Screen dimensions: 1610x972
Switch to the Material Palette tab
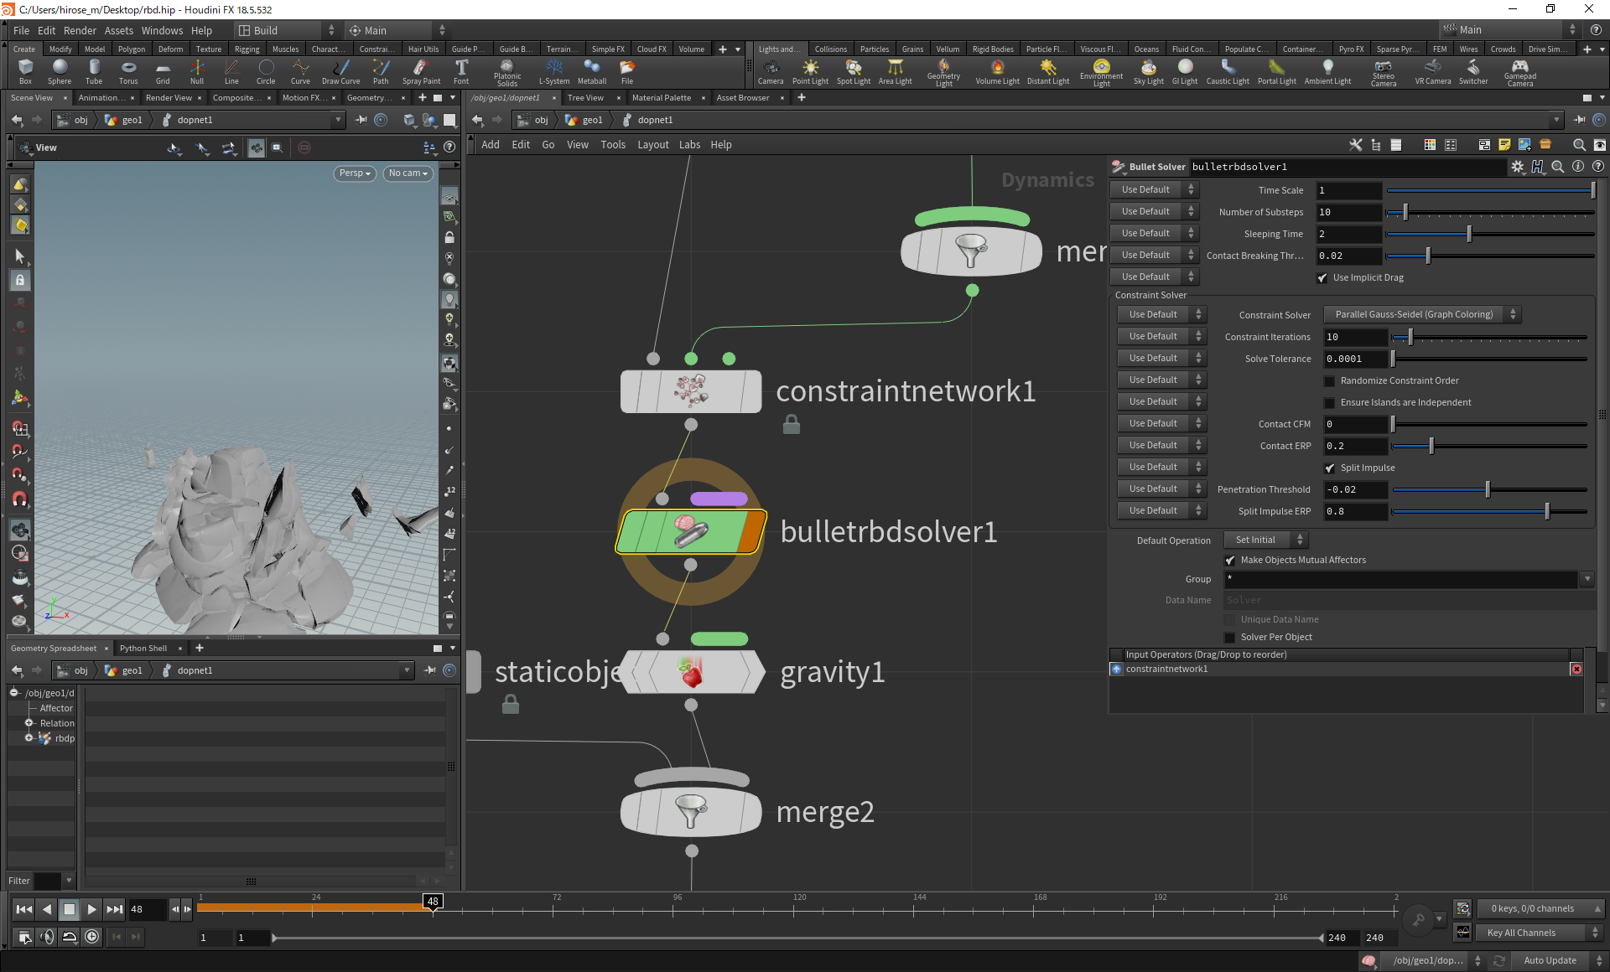[661, 98]
